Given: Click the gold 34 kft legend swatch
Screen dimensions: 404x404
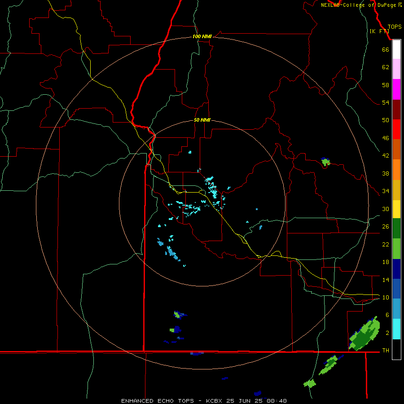Looking at the screenshot, I should 396,190.
